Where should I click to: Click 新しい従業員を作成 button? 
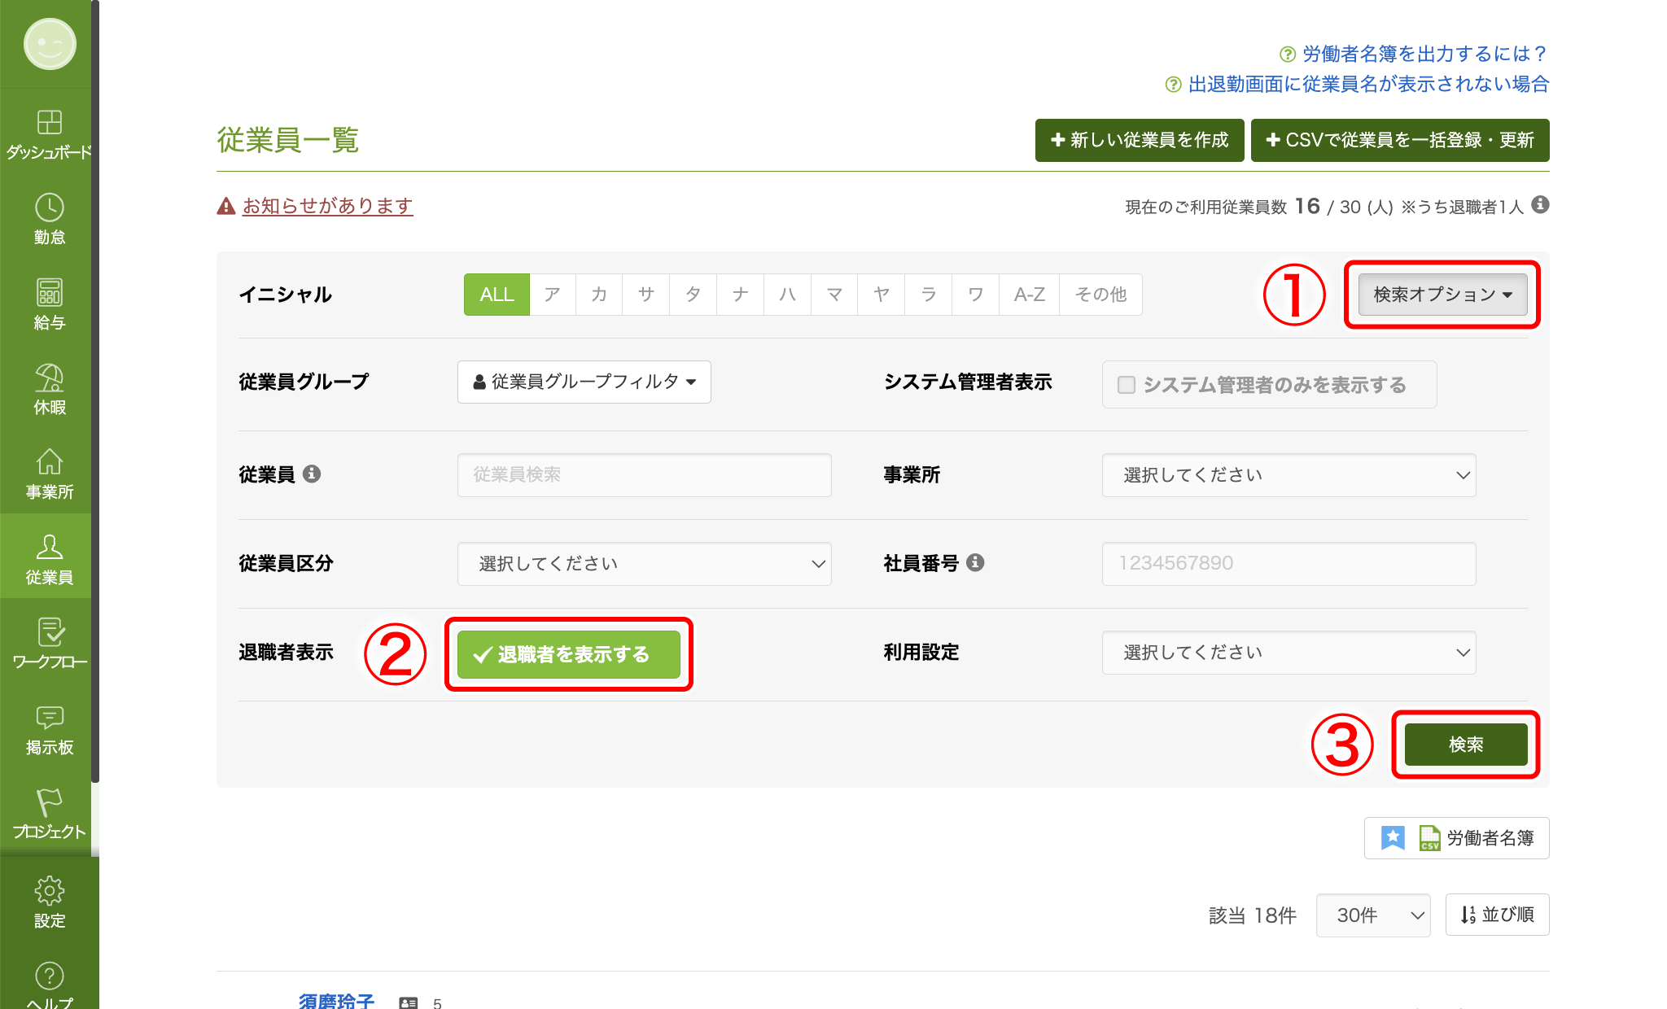[1140, 140]
